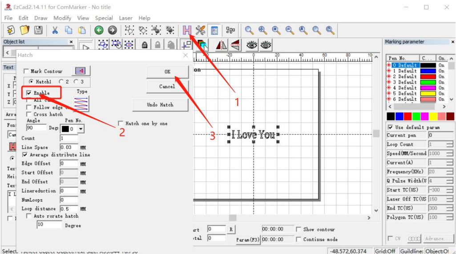Click the Undo Hatch button
Image resolution: width=456 pixels, height=254 pixels.
point(160,105)
